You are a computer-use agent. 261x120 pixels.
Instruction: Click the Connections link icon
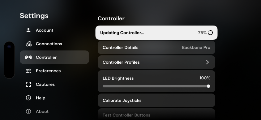(x=29, y=44)
